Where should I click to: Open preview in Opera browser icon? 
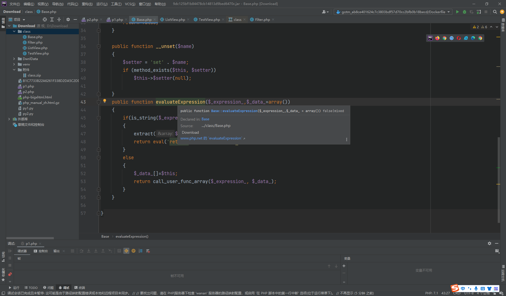click(459, 38)
